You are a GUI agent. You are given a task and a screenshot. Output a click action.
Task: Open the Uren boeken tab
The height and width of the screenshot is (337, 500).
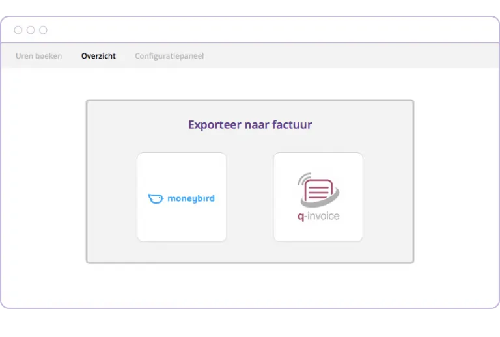pos(38,56)
